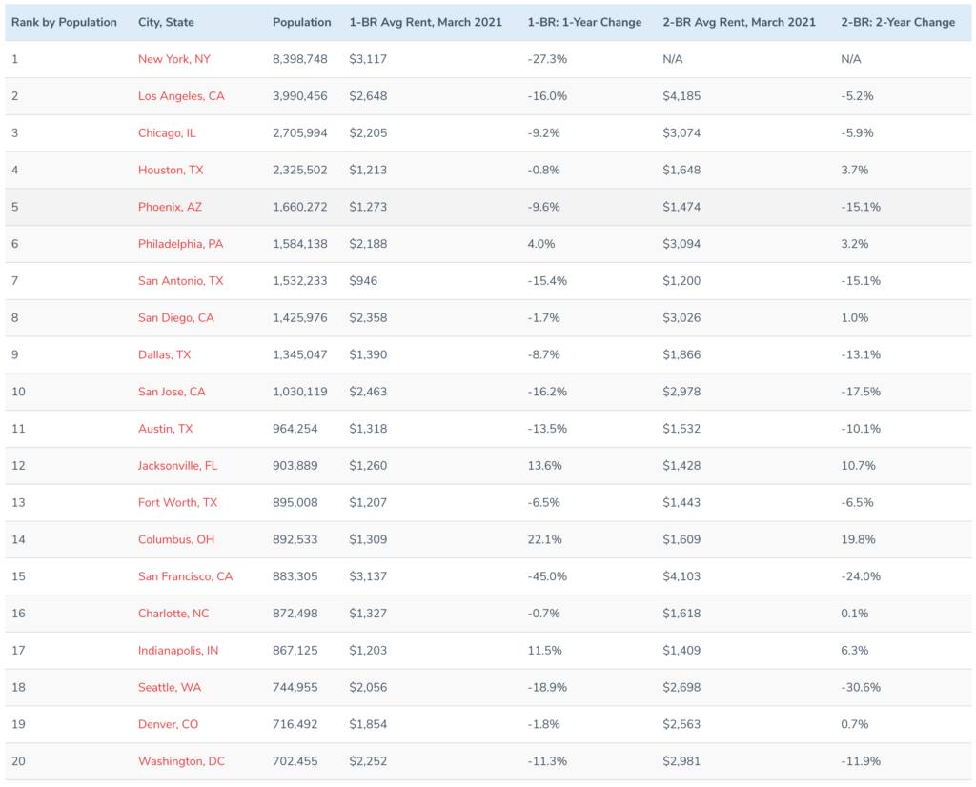
Task: Select the $3,117 rent value
Action: (x=368, y=59)
